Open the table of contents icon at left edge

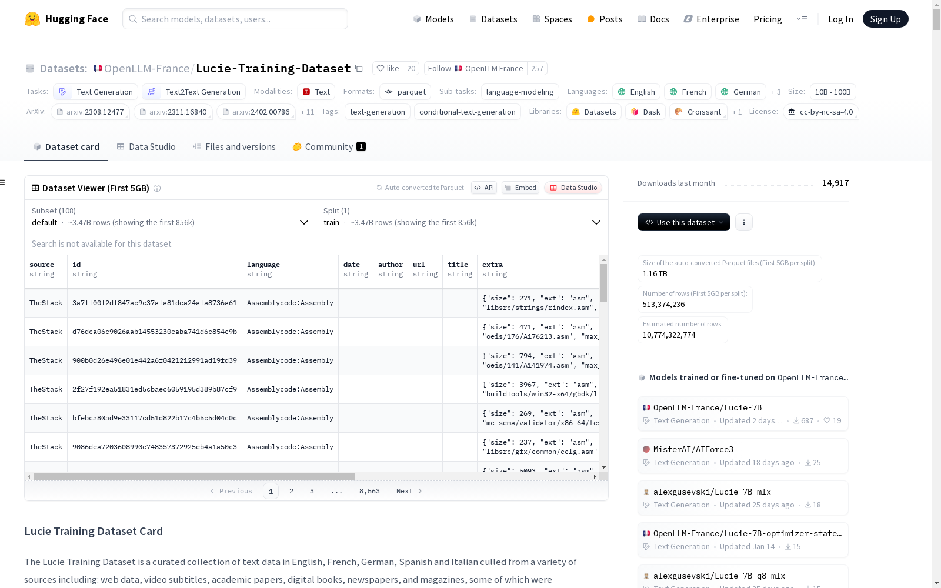coord(3,182)
